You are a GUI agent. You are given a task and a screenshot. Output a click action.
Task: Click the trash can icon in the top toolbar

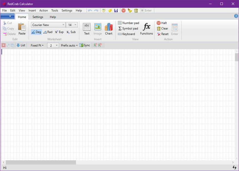(136, 11)
